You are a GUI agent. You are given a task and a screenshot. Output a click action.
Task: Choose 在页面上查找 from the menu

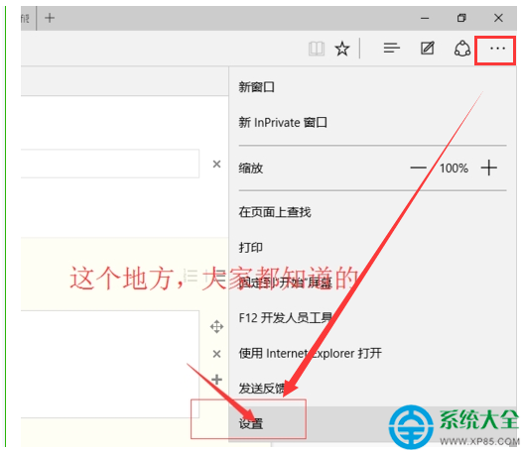(275, 212)
